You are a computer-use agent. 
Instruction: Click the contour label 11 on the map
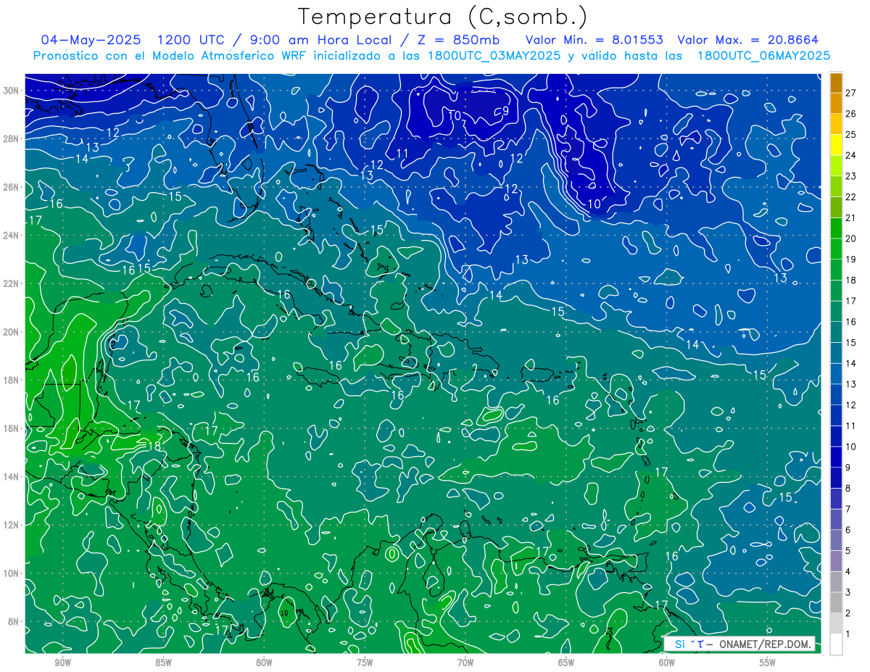402,153
